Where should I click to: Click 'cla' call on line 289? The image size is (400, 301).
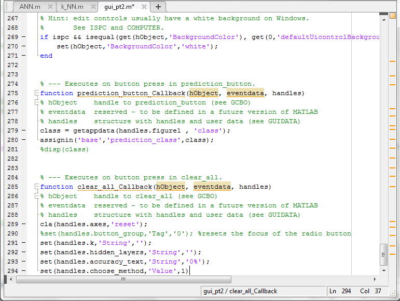click(x=46, y=224)
